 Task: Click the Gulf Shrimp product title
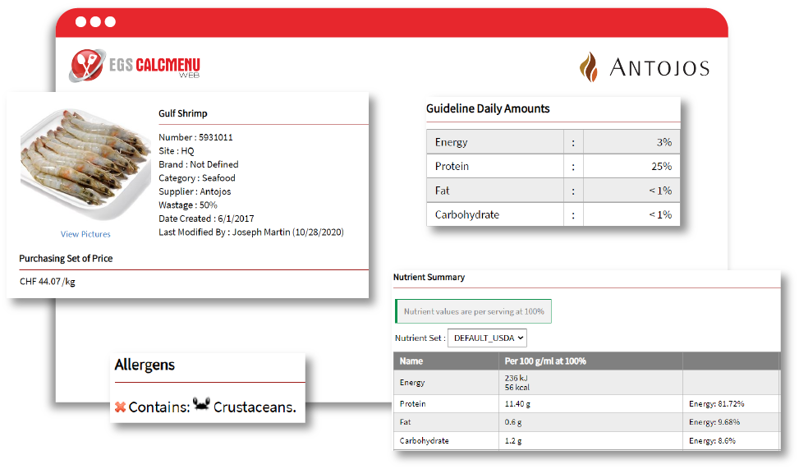183,113
